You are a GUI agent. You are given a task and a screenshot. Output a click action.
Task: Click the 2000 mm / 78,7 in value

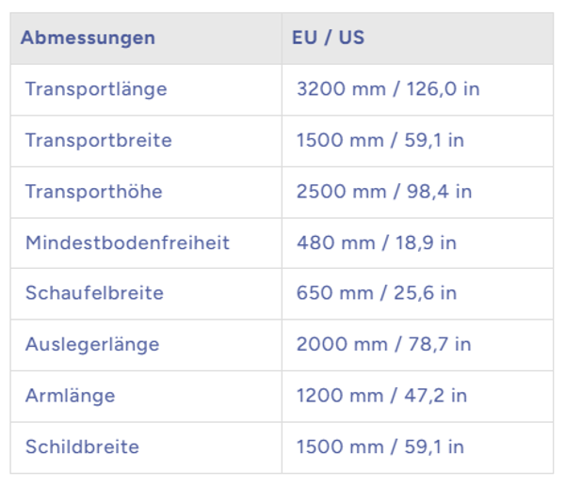point(383,344)
